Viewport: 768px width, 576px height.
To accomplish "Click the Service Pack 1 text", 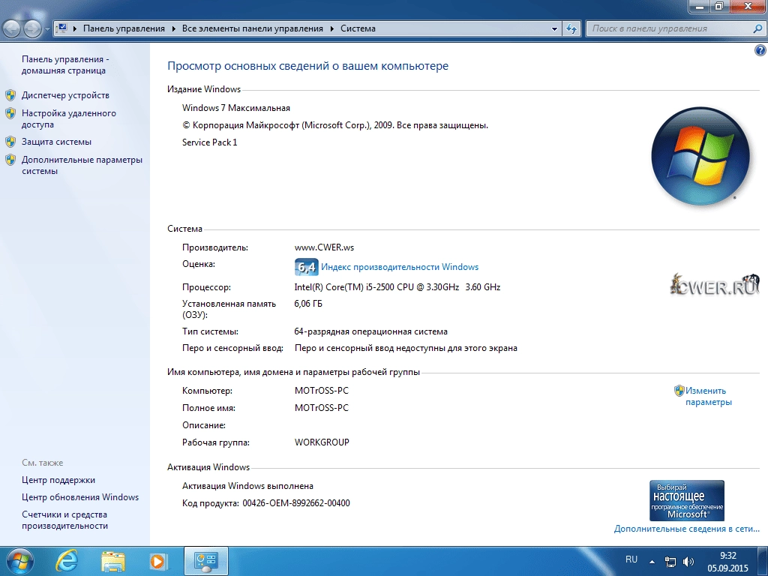I will pos(210,142).
